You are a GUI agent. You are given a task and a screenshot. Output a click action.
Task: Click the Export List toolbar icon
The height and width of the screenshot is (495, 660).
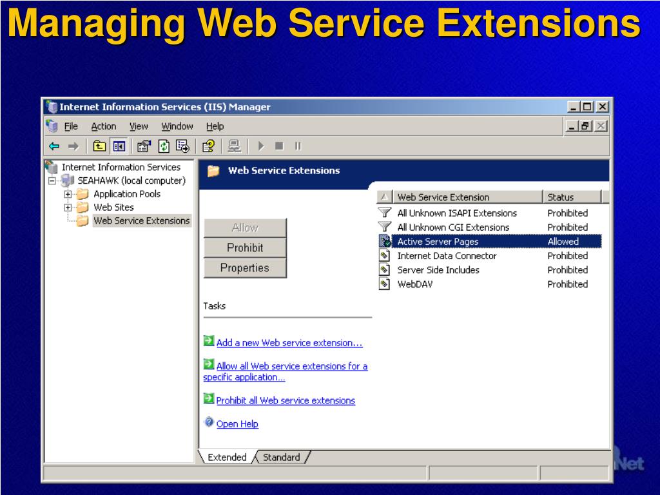[182, 146]
